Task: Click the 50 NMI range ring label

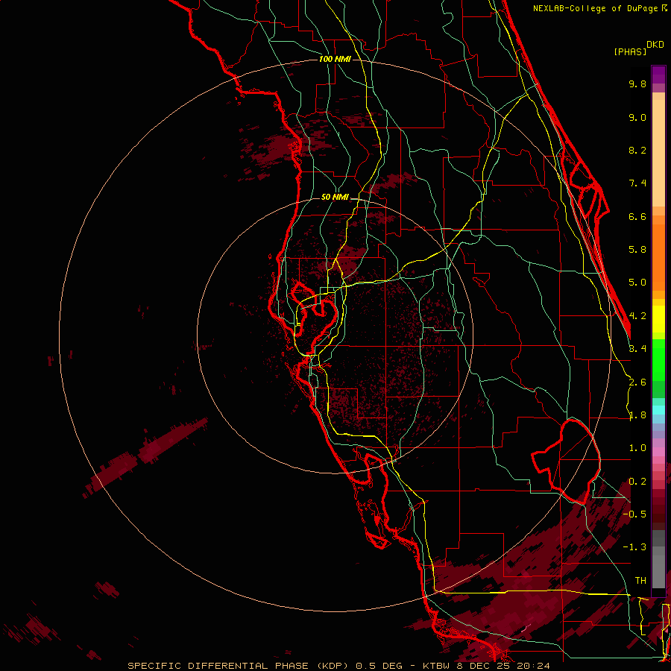Action: pyautogui.click(x=335, y=197)
